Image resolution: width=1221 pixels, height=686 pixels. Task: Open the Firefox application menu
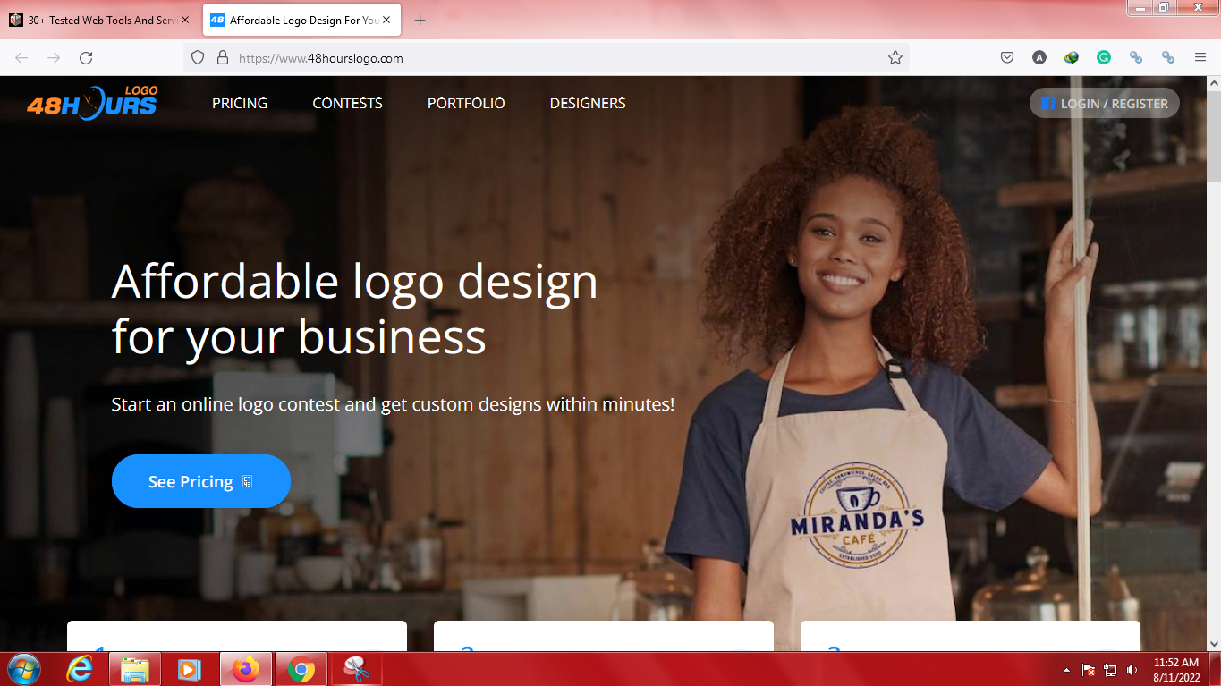(x=1200, y=57)
